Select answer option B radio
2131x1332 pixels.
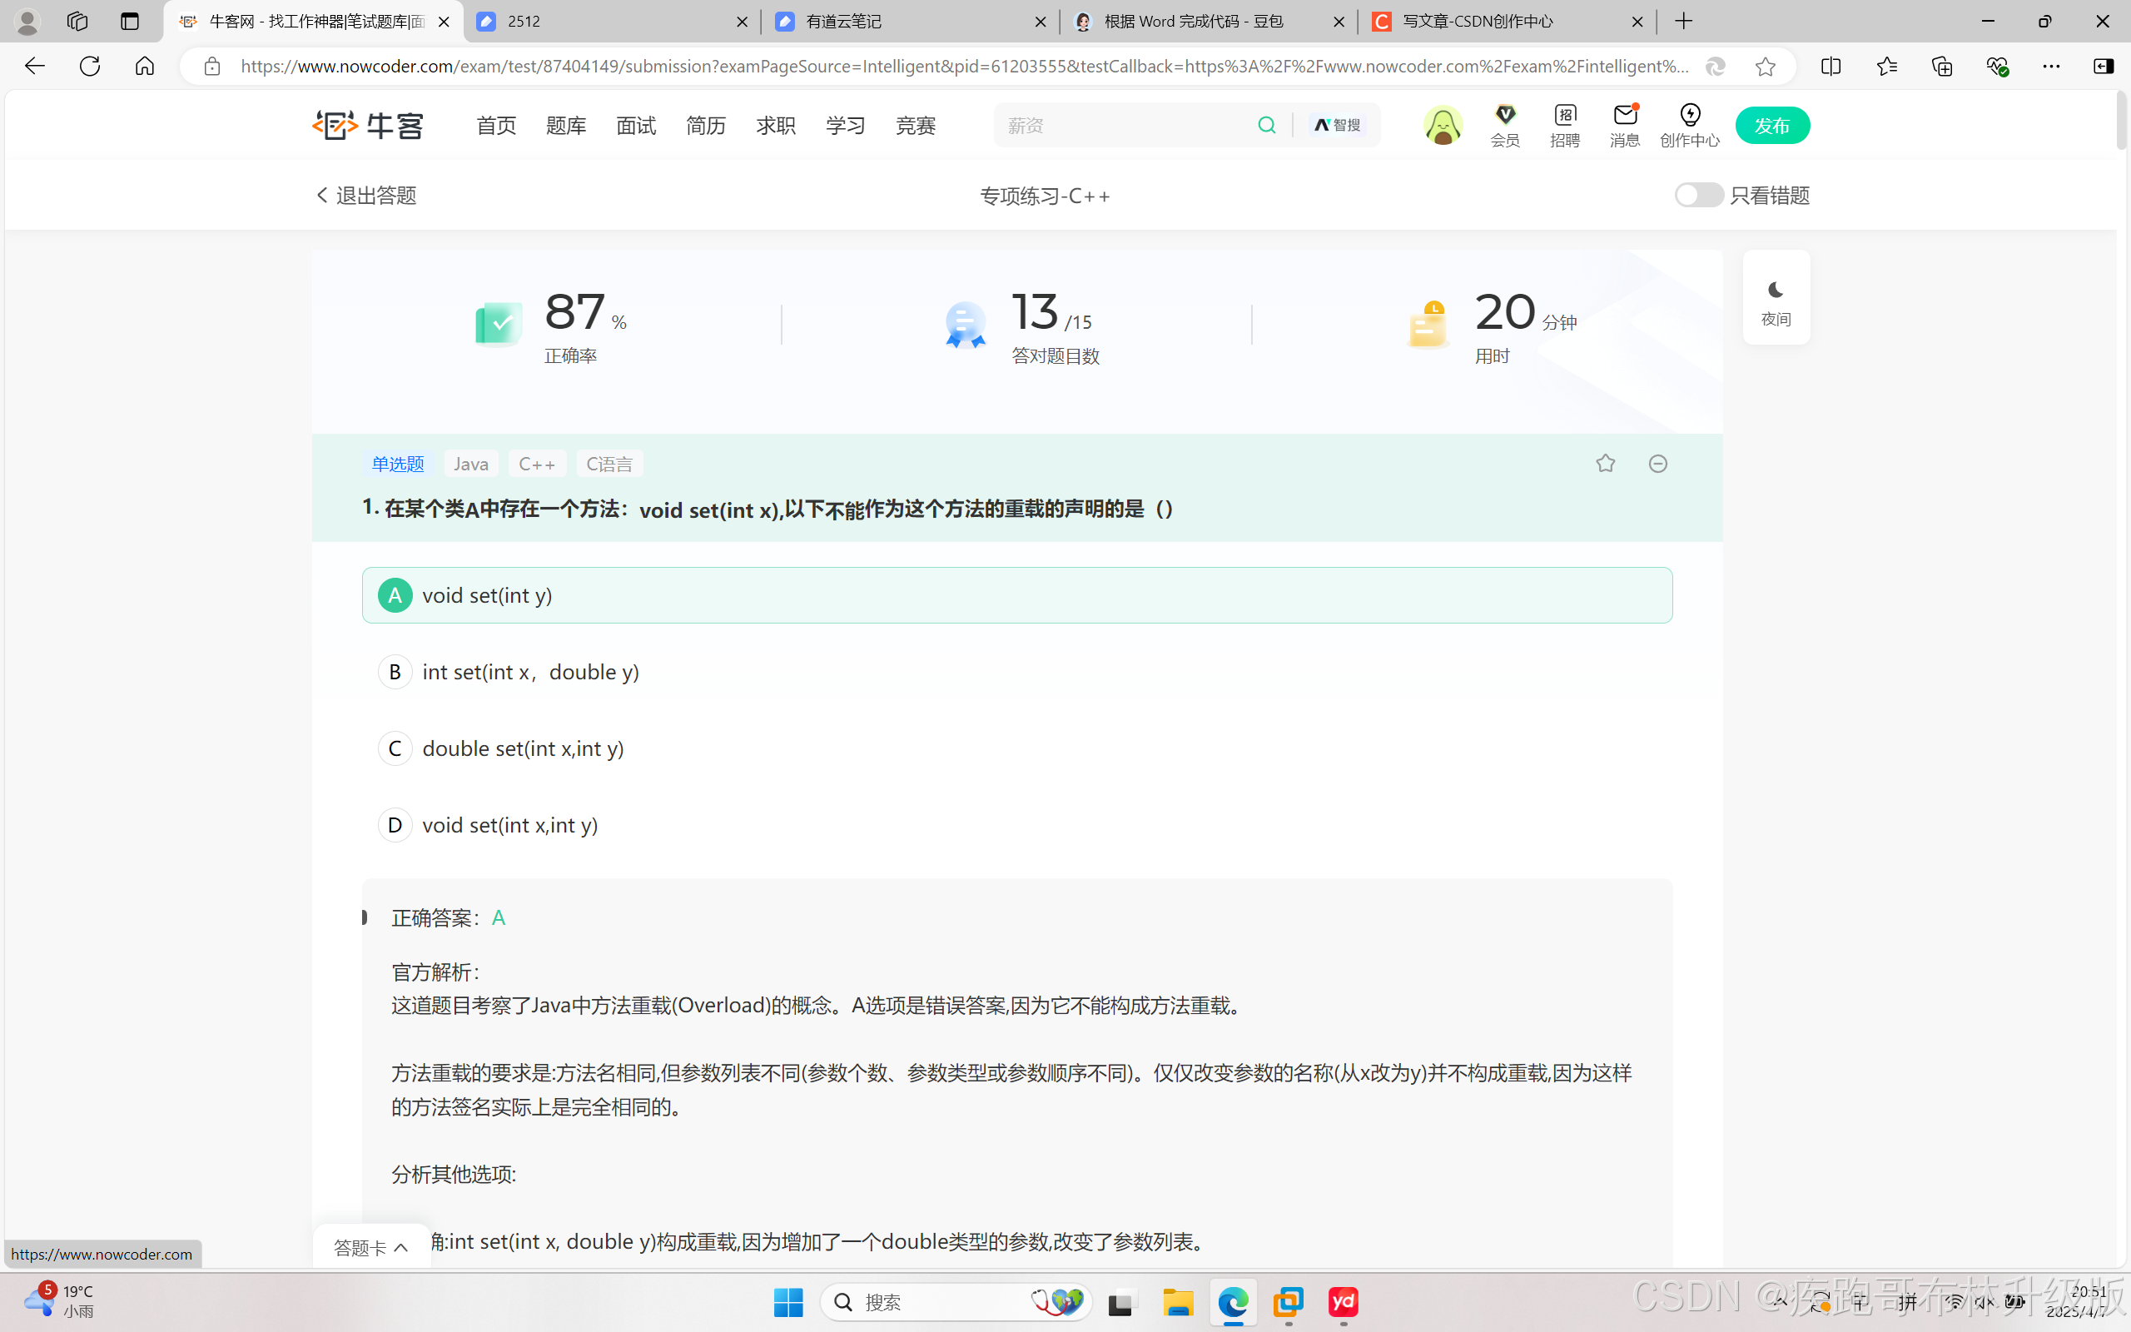coord(395,672)
